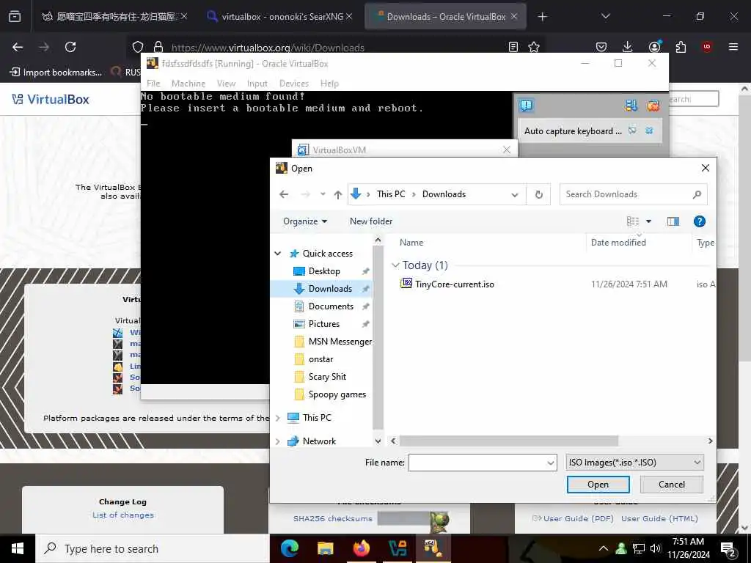Select Documents in Quick access

point(331,306)
